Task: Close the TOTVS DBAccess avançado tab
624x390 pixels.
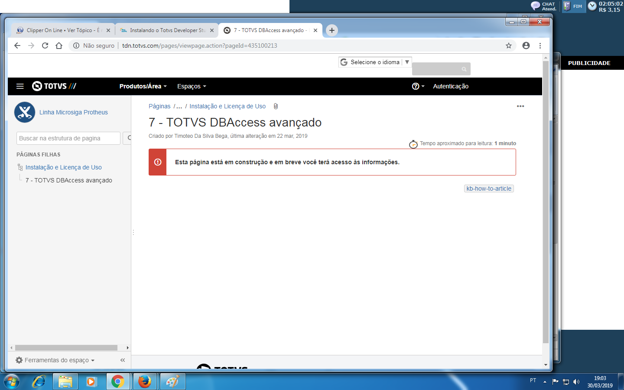Action: (x=315, y=30)
